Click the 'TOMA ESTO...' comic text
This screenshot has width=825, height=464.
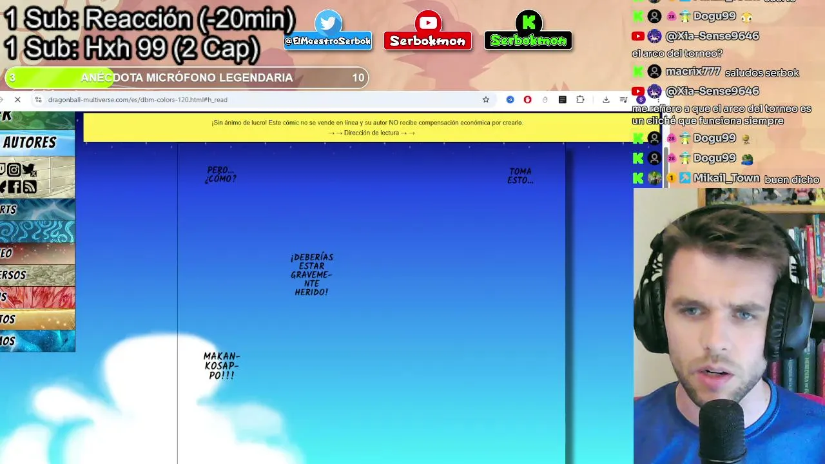tap(520, 176)
